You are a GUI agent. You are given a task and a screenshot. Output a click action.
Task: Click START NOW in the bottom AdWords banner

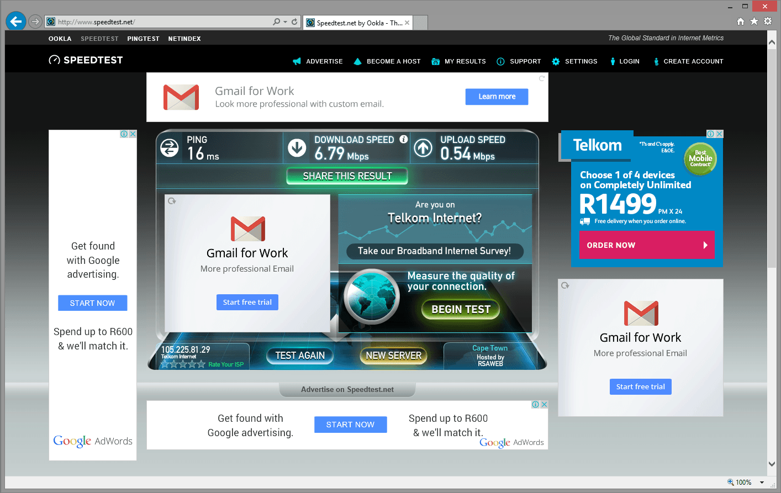click(x=351, y=425)
